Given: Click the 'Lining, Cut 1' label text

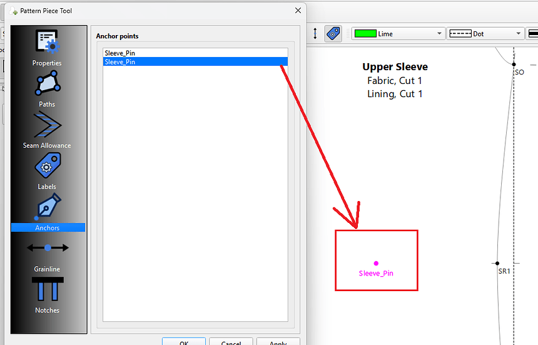Looking at the screenshot, I should [395, 94].
